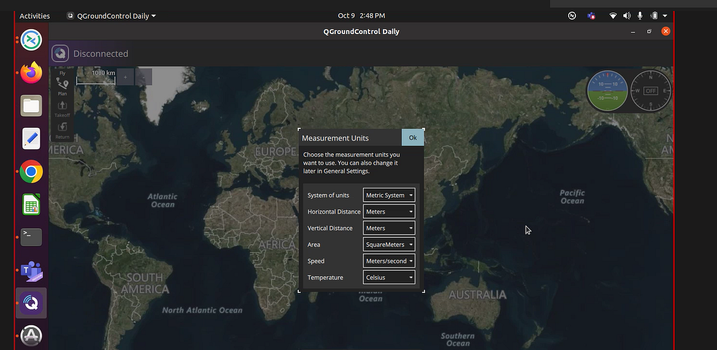Click the Vertical Distance label
717x350 pixels.
tap(330, 228)
